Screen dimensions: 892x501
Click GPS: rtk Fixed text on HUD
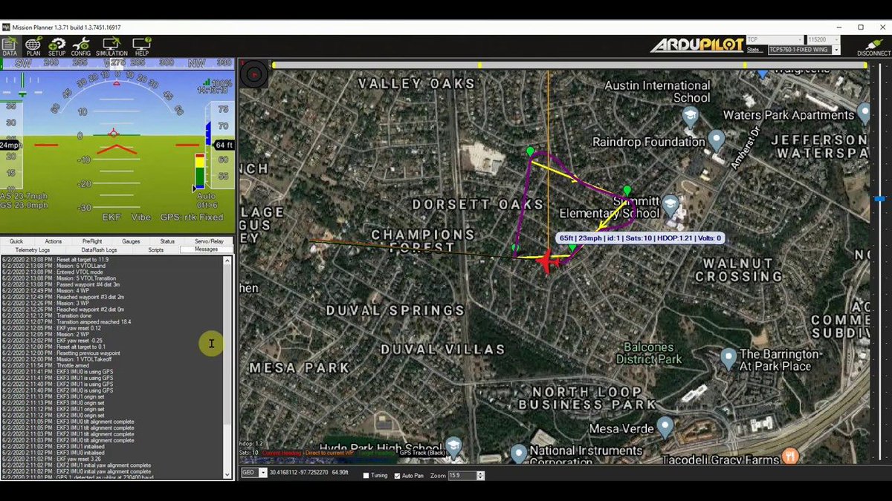192,217
